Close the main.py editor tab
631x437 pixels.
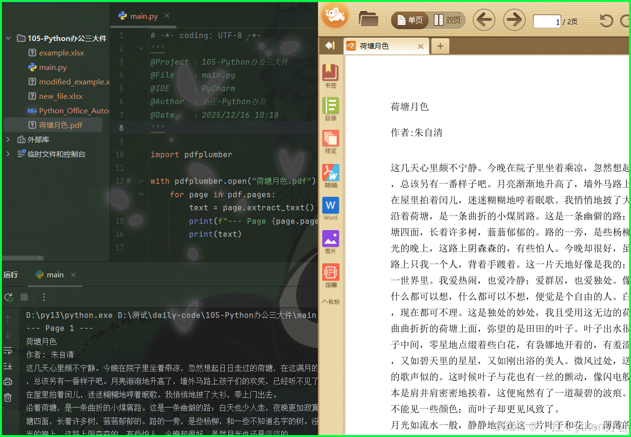167,16
